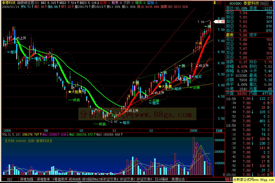
Task: Click the 600590 泰豪科技(500) quote header
Action: pos(249,3)
